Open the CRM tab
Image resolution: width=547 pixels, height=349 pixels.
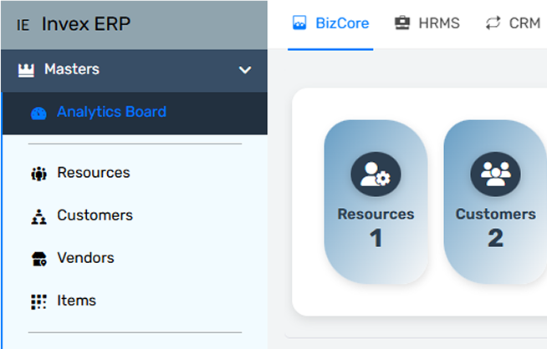514,23
